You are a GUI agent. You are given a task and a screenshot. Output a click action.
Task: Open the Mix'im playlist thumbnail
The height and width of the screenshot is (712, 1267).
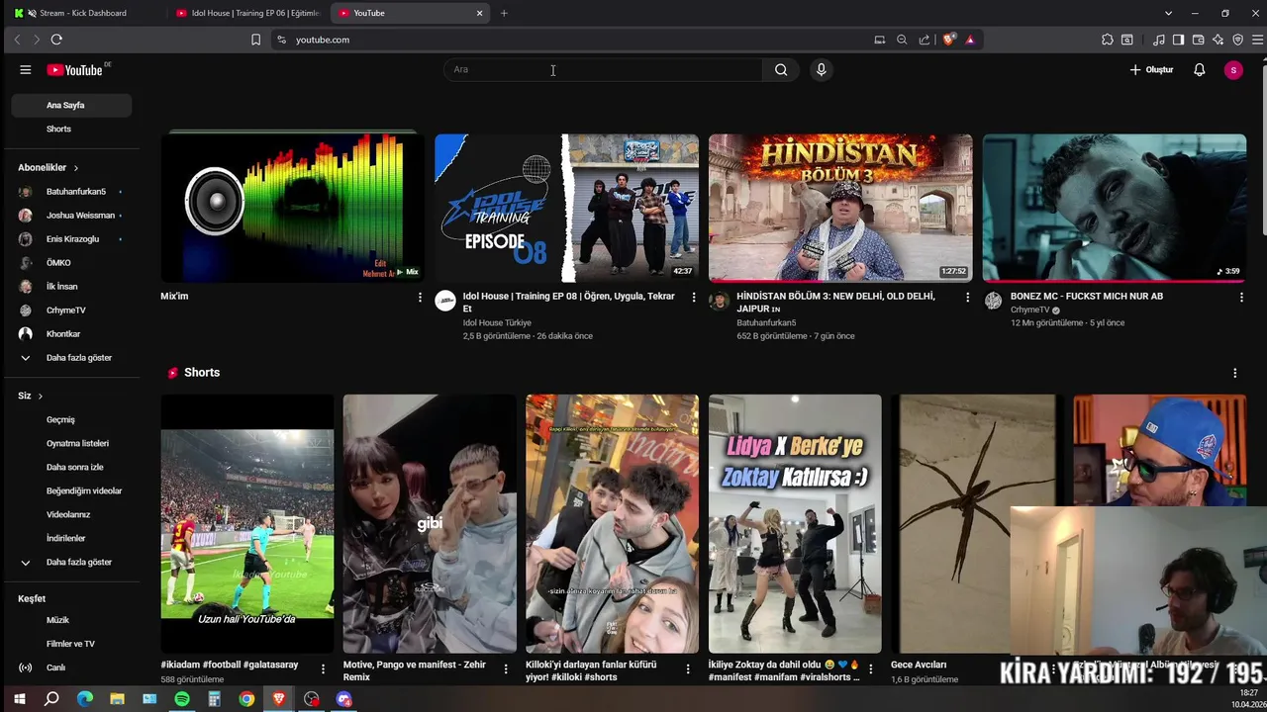coord(292,208)
